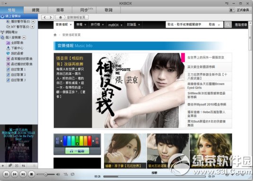
Task: Open the KKBOX main menu icon in title bar
Action: [x=4, y=3]
